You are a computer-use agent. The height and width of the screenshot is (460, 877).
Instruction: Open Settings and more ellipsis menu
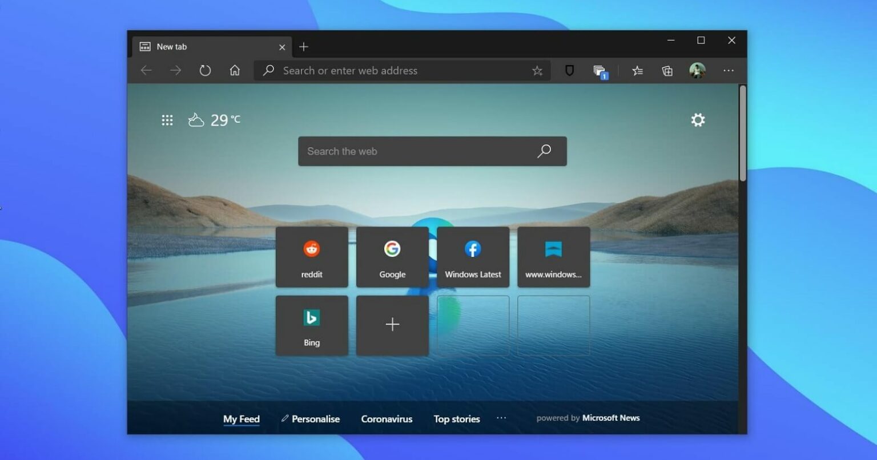click(728, 71)
